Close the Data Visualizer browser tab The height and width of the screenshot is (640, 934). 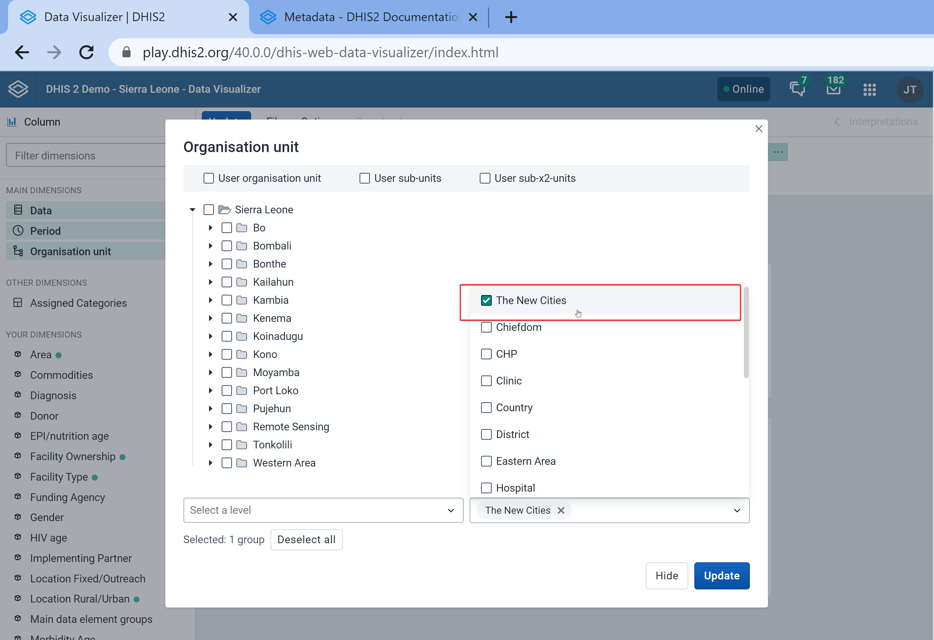(233, 17)
